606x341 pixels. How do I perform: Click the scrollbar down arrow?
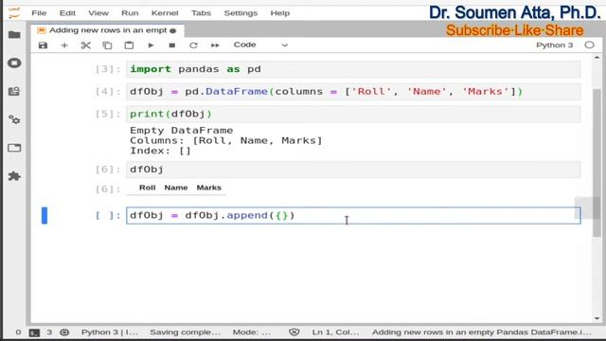click(597, 319)
